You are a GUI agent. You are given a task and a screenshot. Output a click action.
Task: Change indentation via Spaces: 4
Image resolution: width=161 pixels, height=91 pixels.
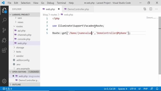coord(123,89)
